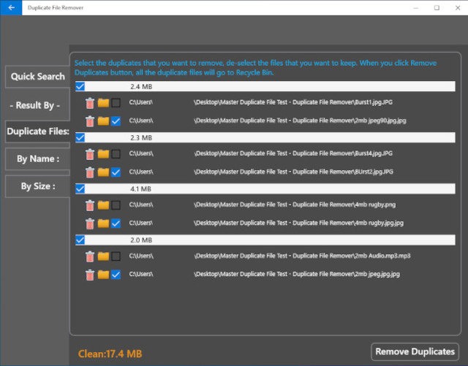
Task: Click the back arrow in title bar
Action: click(x=11, y=8)
